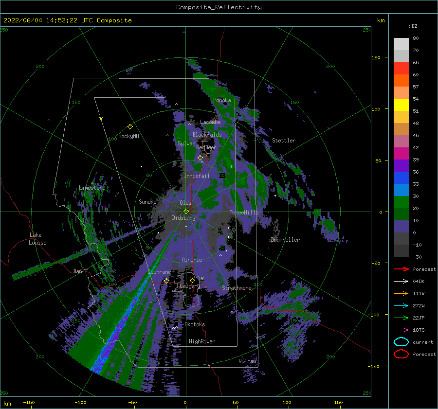The width and height of the screenshot is (438, 409).
Task: Click the 150 km tick on right axis
Action: (376, 57)
